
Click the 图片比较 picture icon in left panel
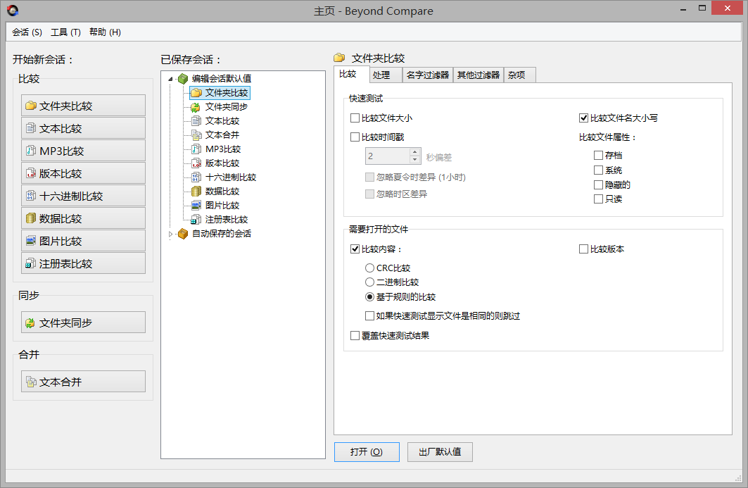pos(30,241)
